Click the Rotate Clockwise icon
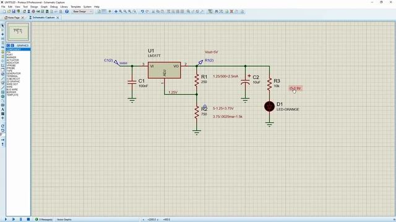The height and width of the screenshot is (222, 396). (x=2, y=126)
